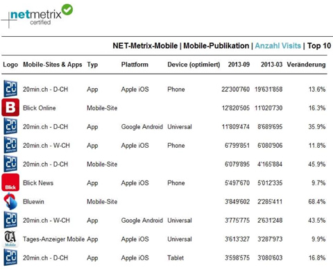Click the 3'080'603 visits value

point(270,258)
